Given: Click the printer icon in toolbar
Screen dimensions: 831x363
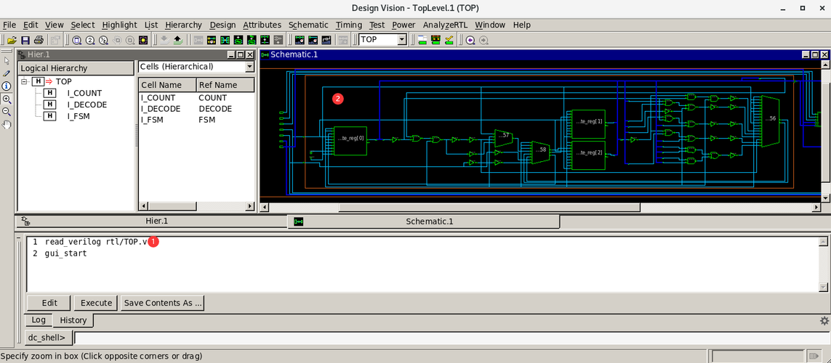Looking at the screenshot, I should pyautogui.click(x=39, y=40).
